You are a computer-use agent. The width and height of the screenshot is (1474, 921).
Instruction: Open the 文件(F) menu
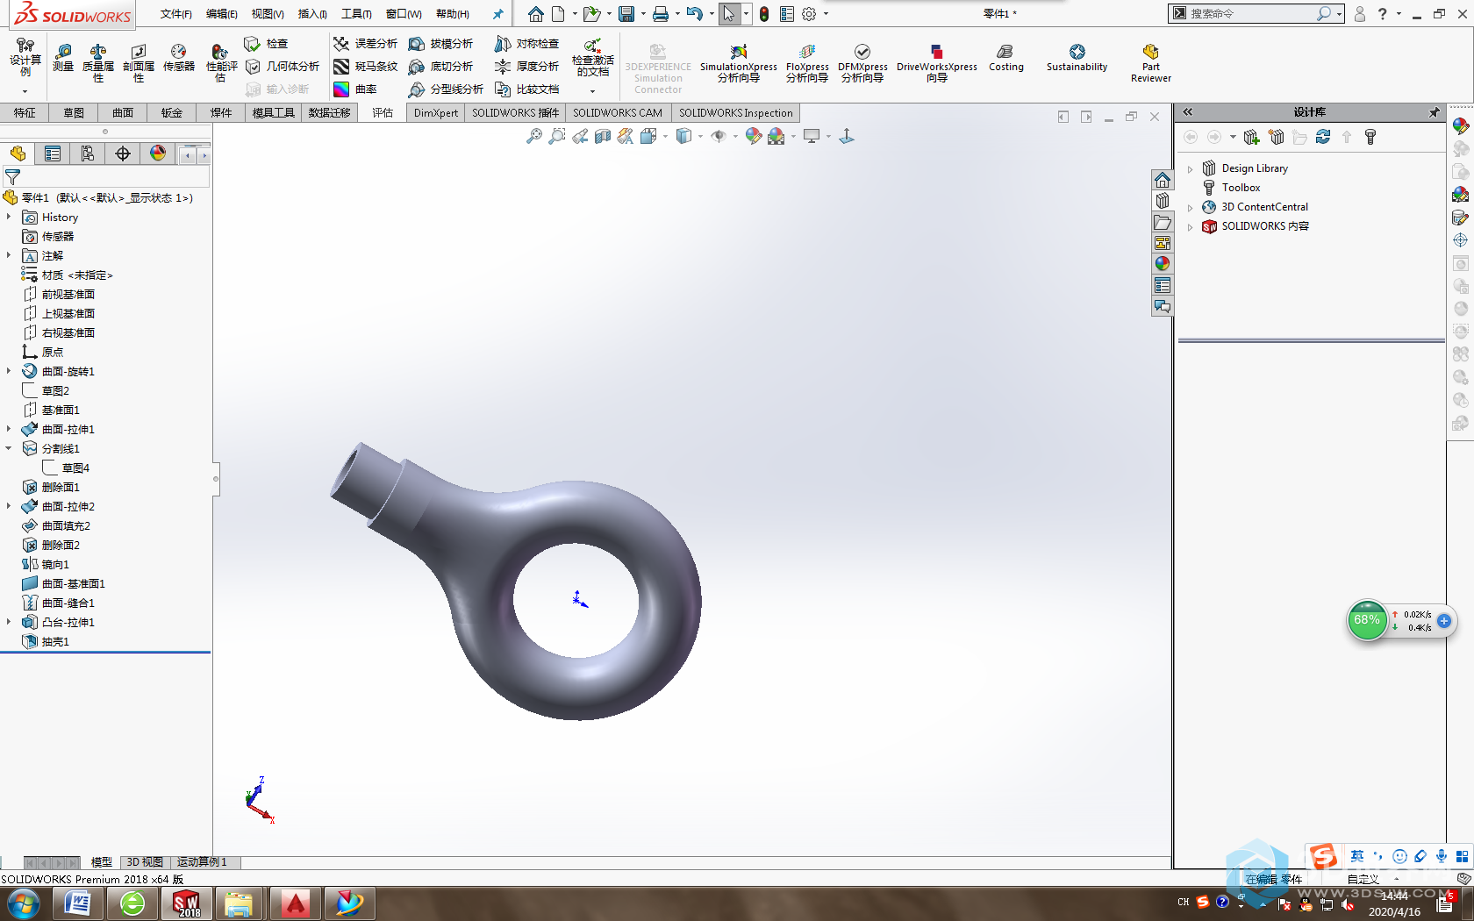pos(176,14)
